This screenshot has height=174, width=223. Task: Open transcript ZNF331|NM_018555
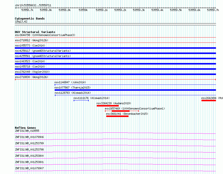coord(27,131)
